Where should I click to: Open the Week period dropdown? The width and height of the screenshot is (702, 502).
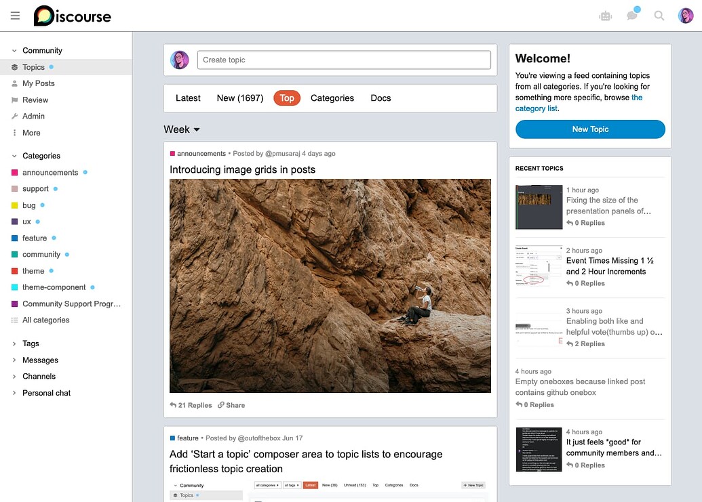click(182, 129)
